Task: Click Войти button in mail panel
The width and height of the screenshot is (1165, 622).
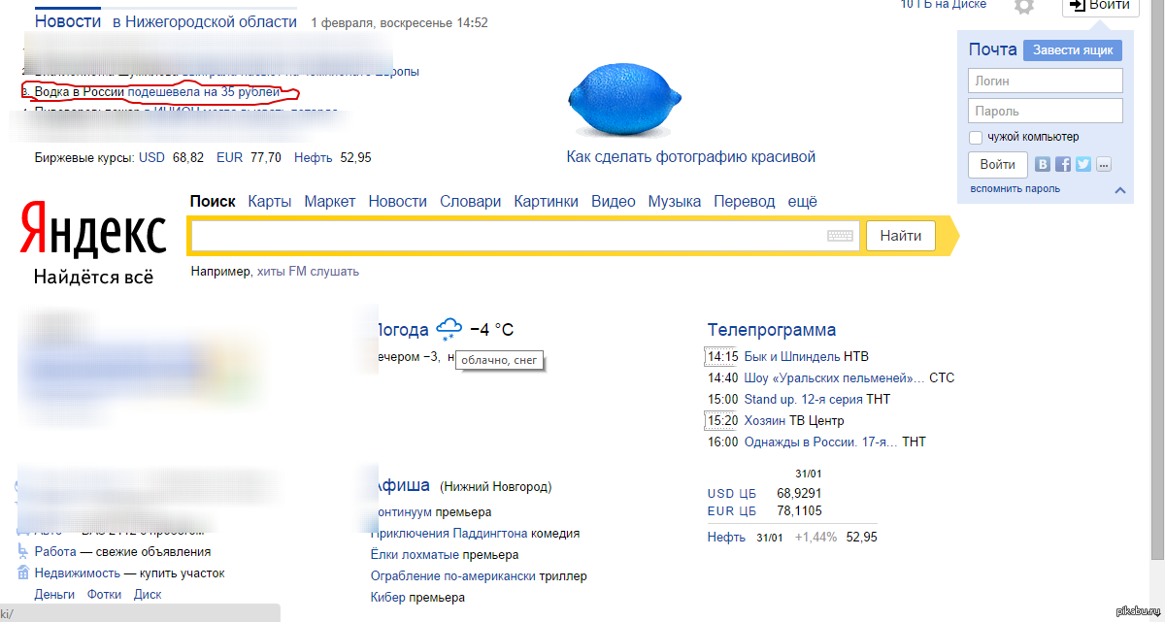Action: pos(998,165)
